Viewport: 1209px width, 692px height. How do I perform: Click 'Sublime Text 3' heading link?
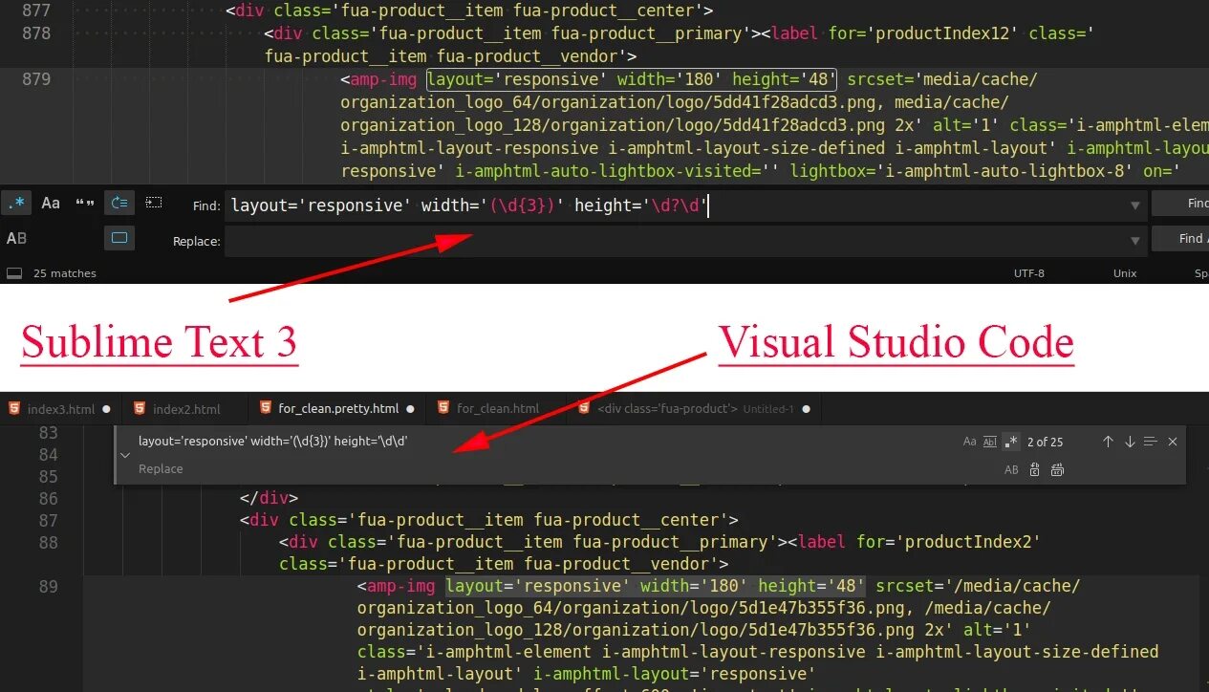click(x=160, y=342)
